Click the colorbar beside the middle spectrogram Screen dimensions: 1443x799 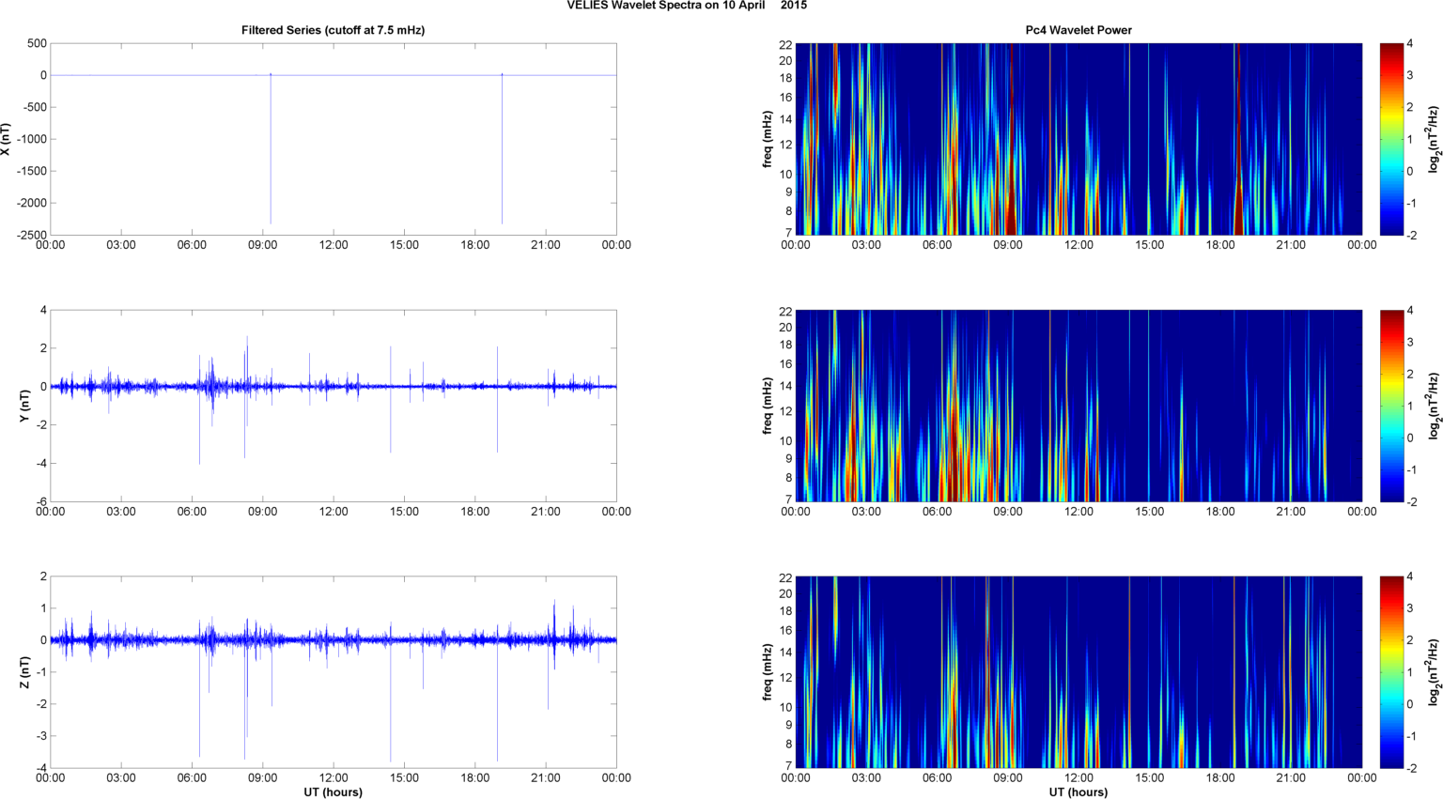(x=1390, y=406)
